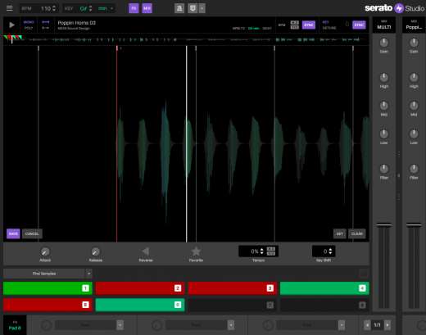Click the CANCEL button
Image resolution: width=426 pixels, height=335 pixels.
point(32,233)
